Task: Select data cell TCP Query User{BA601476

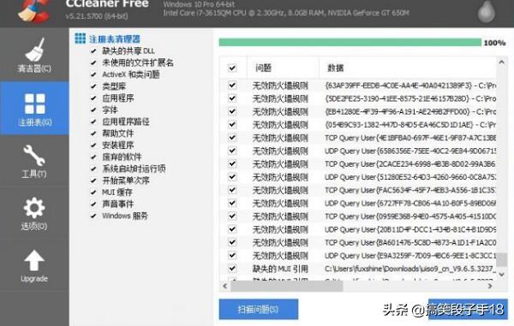Action: coord(410,242)
